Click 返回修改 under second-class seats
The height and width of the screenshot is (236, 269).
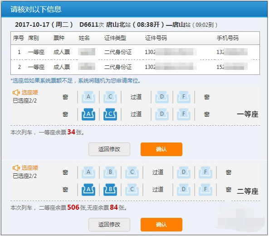(109, 225)
